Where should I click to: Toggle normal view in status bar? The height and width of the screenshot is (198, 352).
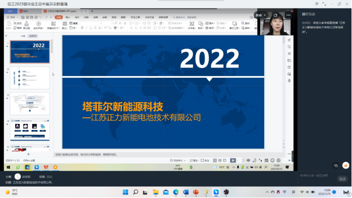(x=215, y=160)
